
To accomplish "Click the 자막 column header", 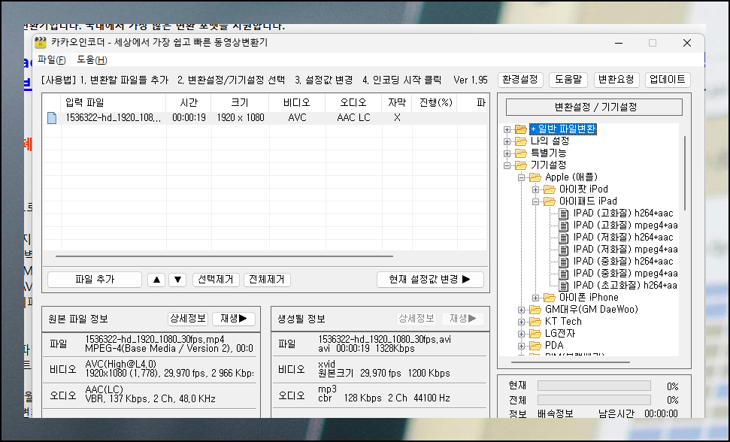I will tap(397, 103).
